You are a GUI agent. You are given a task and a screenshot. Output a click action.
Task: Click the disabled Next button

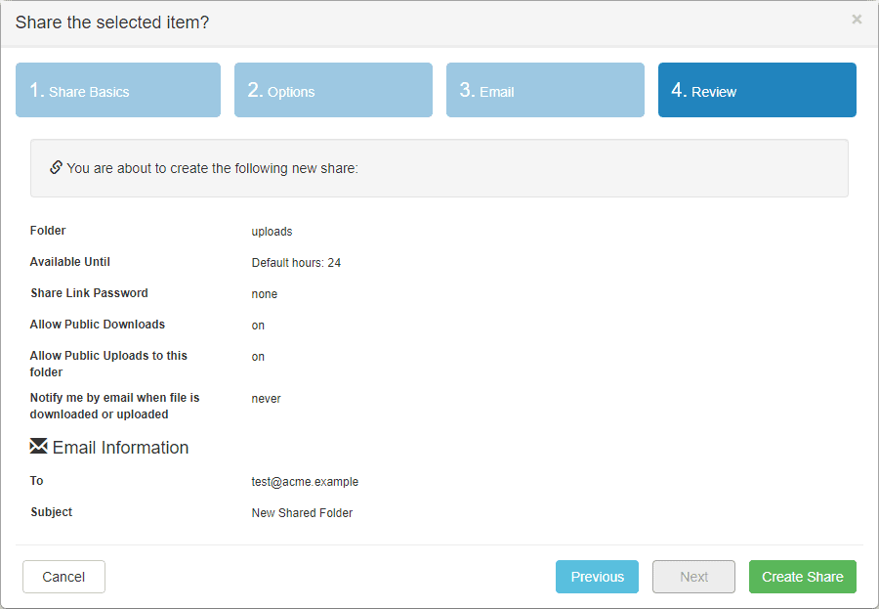point(694,577)
